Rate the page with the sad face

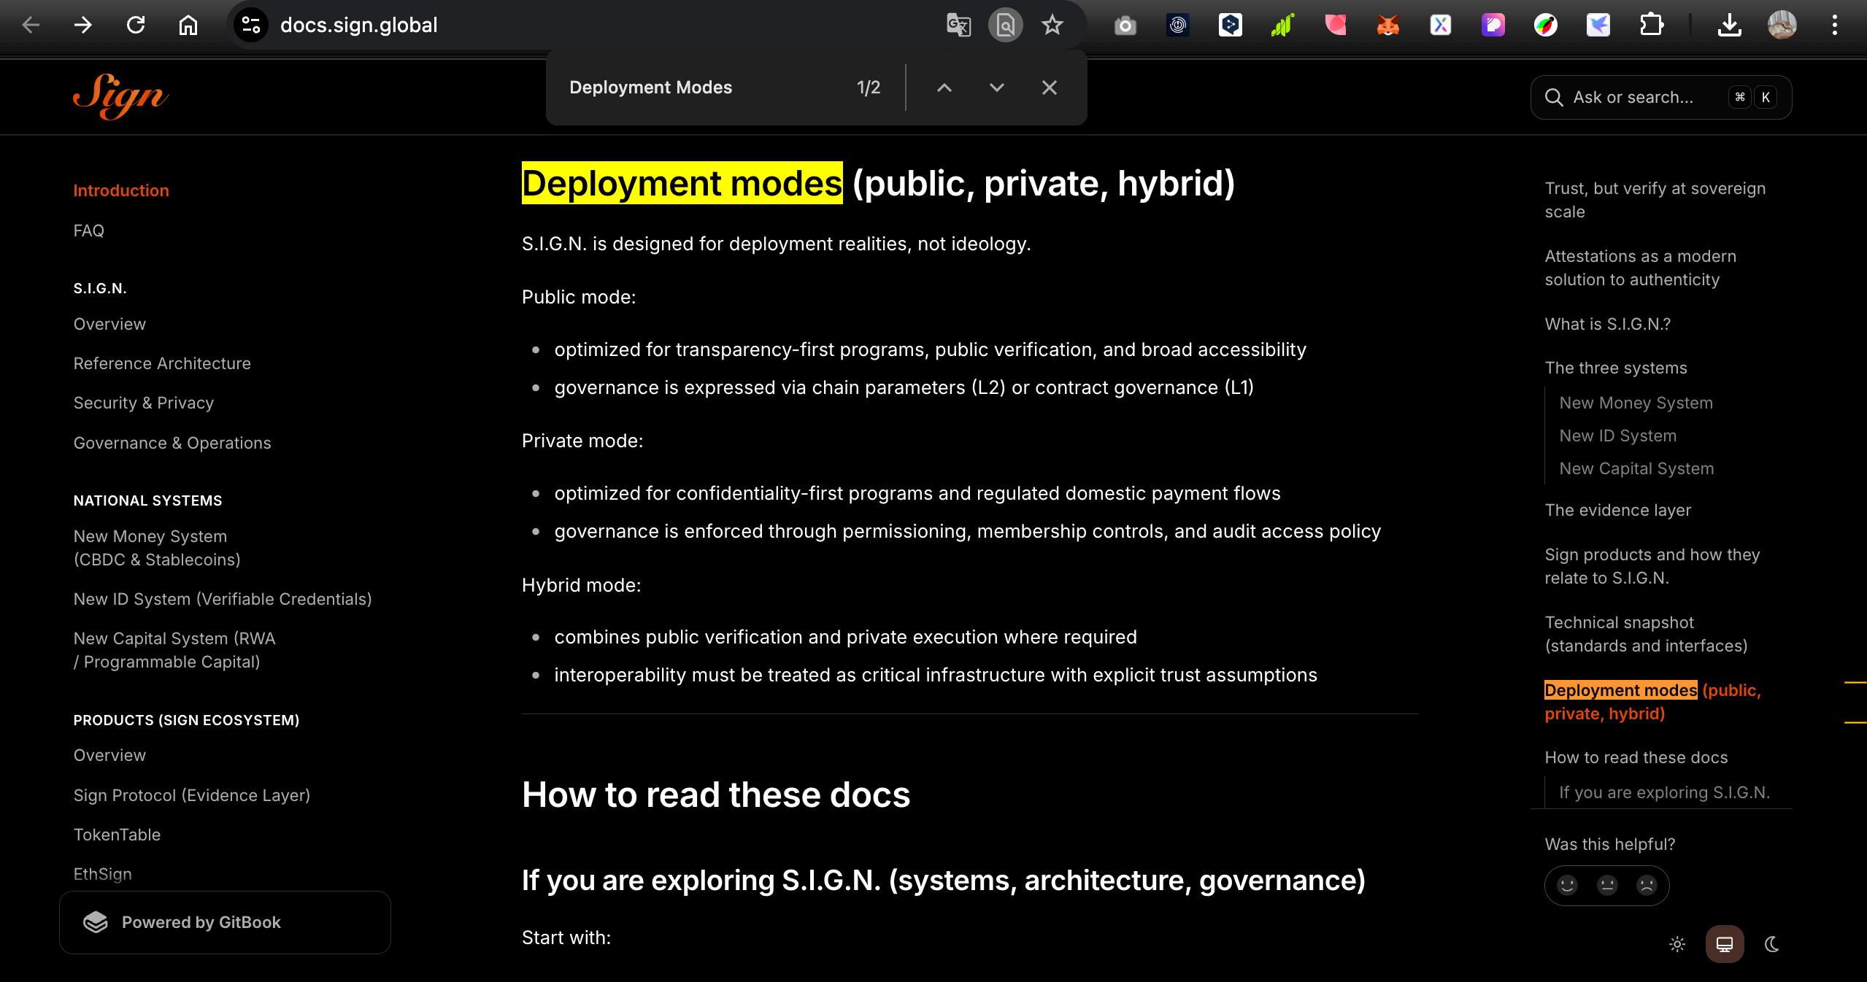pyautogui.click(x=1646, y=885)
